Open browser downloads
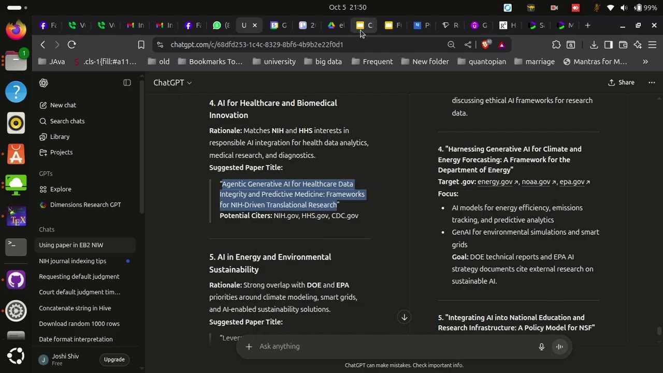Screen dimensions: 663x373 pyautogui.click(x=594, y=45)
